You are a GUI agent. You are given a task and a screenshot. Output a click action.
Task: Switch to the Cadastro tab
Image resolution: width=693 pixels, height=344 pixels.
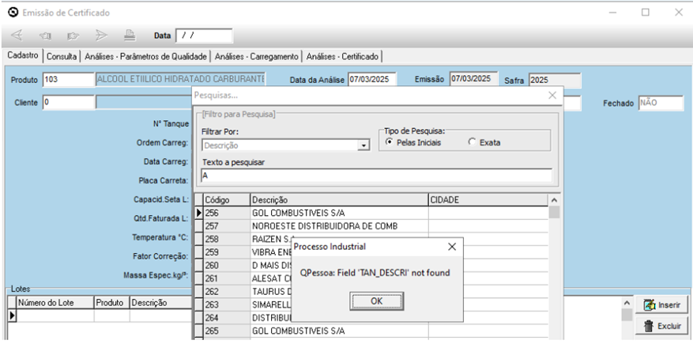(x=23, y=56)
